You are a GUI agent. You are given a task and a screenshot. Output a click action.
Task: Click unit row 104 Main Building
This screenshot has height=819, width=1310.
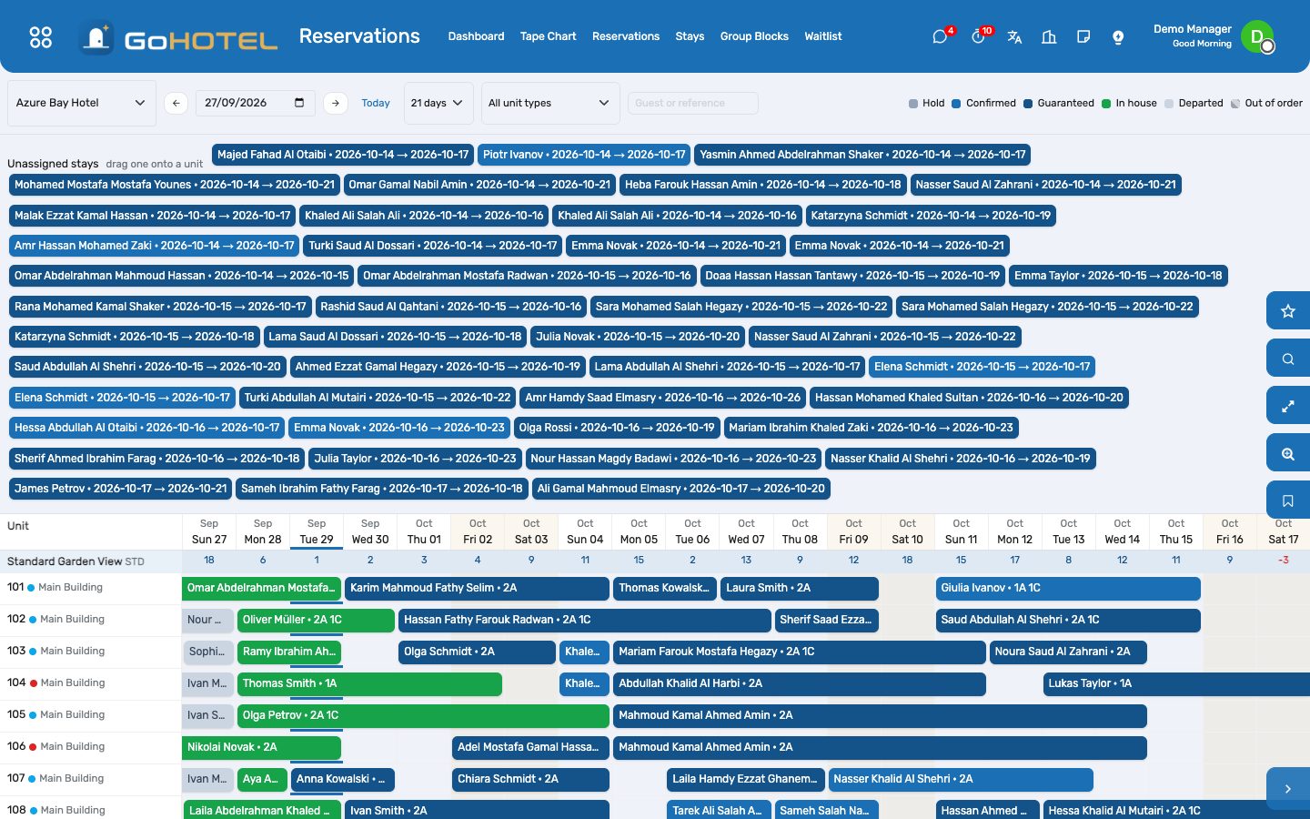[x=91, y=683]
